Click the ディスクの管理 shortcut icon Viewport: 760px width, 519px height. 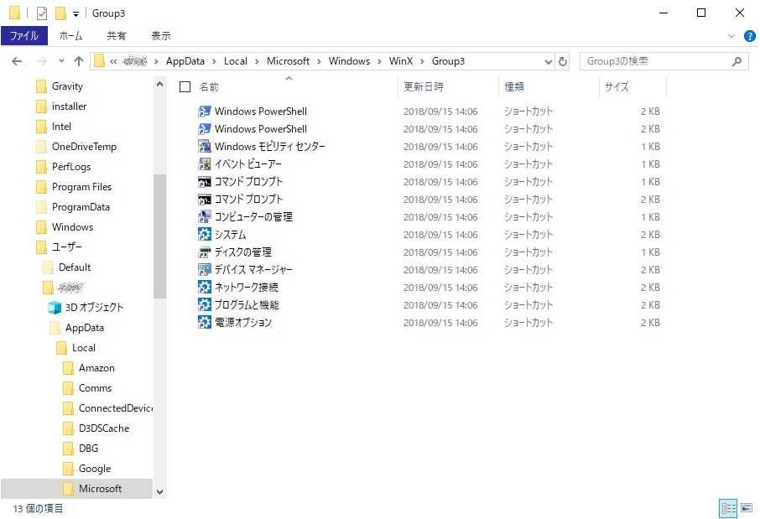[x=205, y=252]
